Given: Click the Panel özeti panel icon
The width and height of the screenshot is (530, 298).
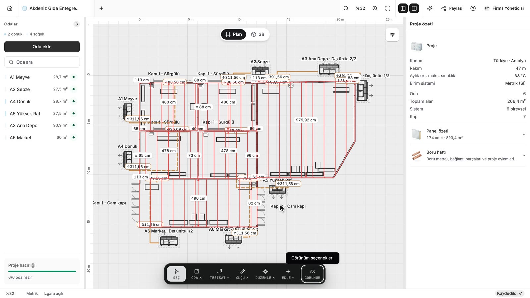Looking at the screenshot, I should pos(416,134).
